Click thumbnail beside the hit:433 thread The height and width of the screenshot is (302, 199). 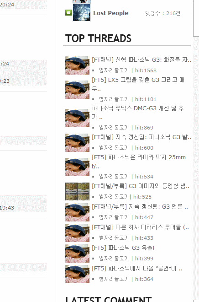[77, 233]
